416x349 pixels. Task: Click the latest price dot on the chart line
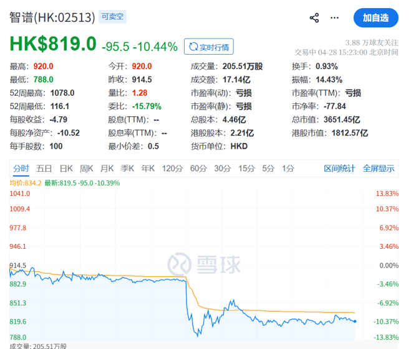355,321
